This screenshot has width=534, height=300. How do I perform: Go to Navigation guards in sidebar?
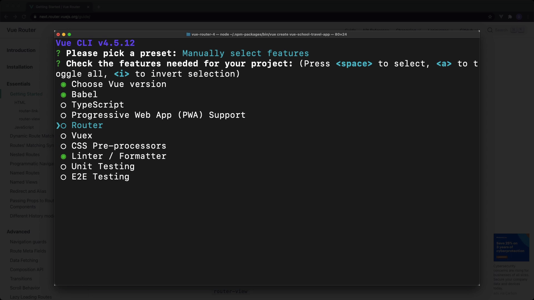coord(28,242)
